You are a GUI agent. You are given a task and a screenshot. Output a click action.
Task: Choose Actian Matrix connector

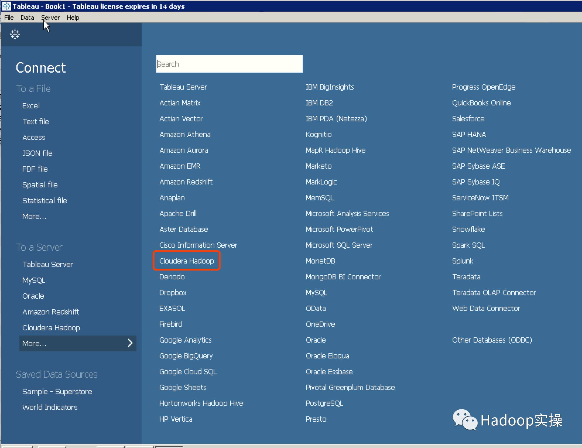tap(180, 103)
